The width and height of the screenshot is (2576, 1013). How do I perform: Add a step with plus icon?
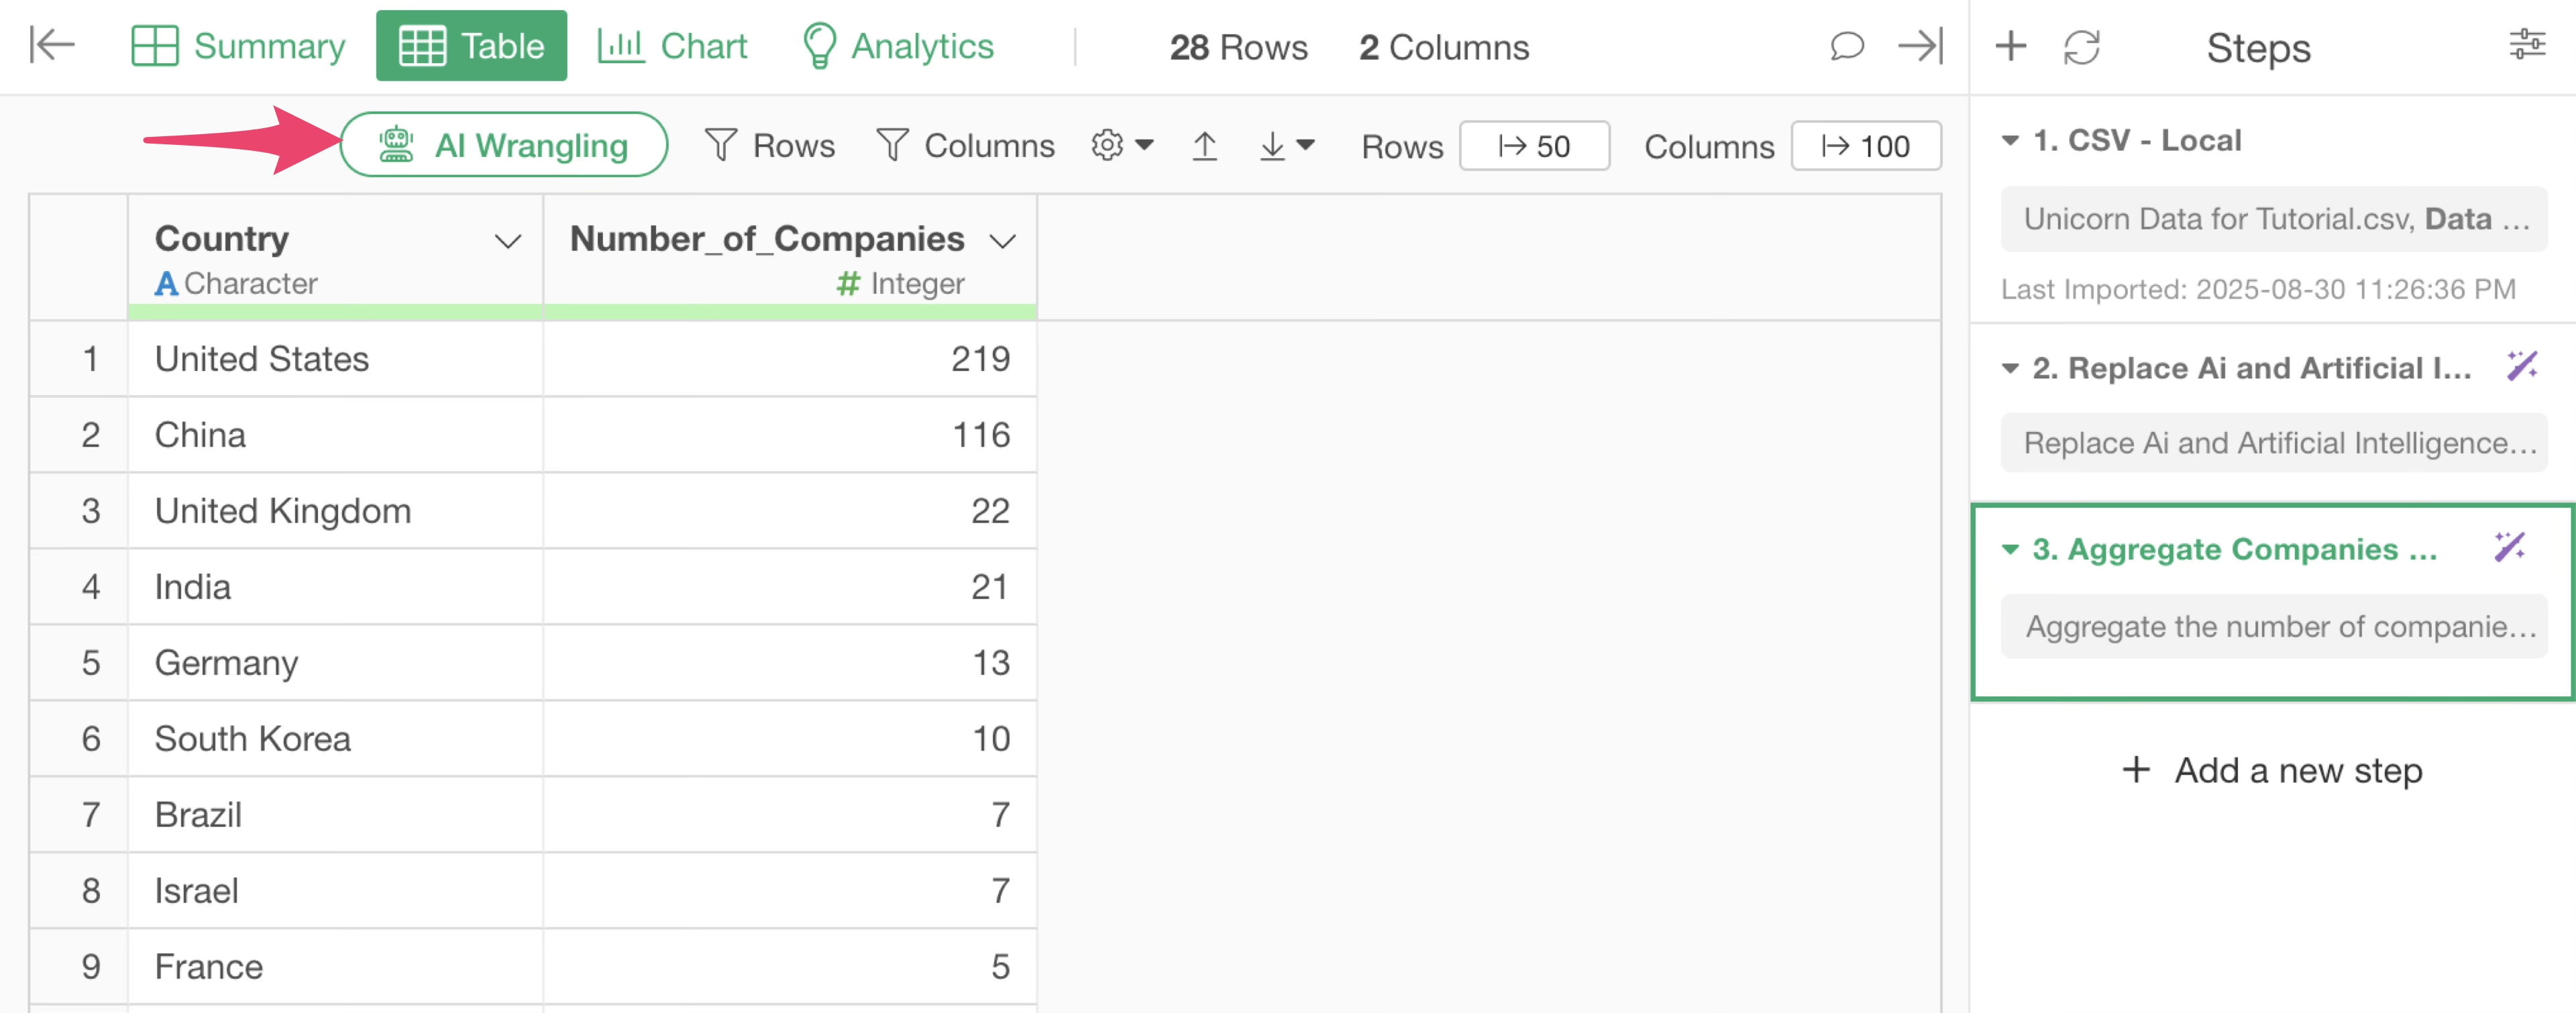pos(2010,46)
